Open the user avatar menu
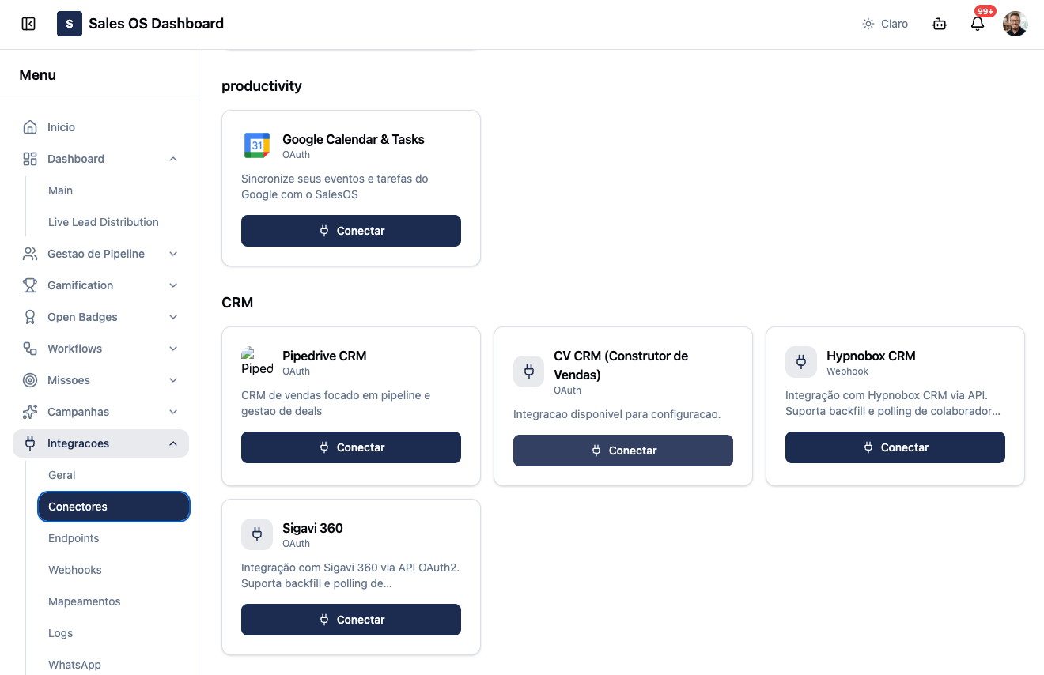The width and height of the screenshot is (1044, 675). [1016, 24]
